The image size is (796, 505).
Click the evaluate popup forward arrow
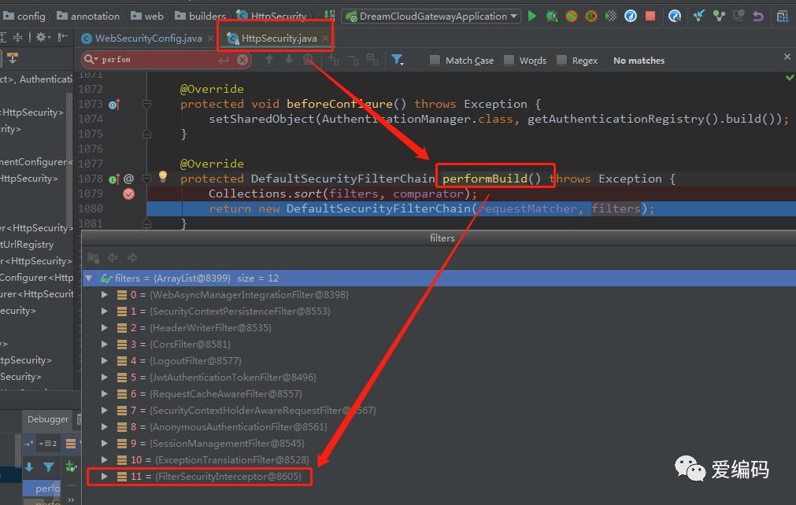(x=132, y=257)
